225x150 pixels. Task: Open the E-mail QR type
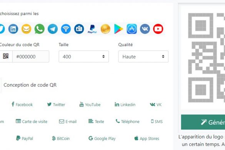[68, 122]
